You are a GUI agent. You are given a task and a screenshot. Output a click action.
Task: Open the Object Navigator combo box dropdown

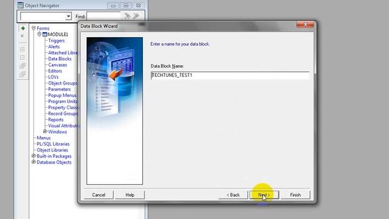[x=68, y=16]
